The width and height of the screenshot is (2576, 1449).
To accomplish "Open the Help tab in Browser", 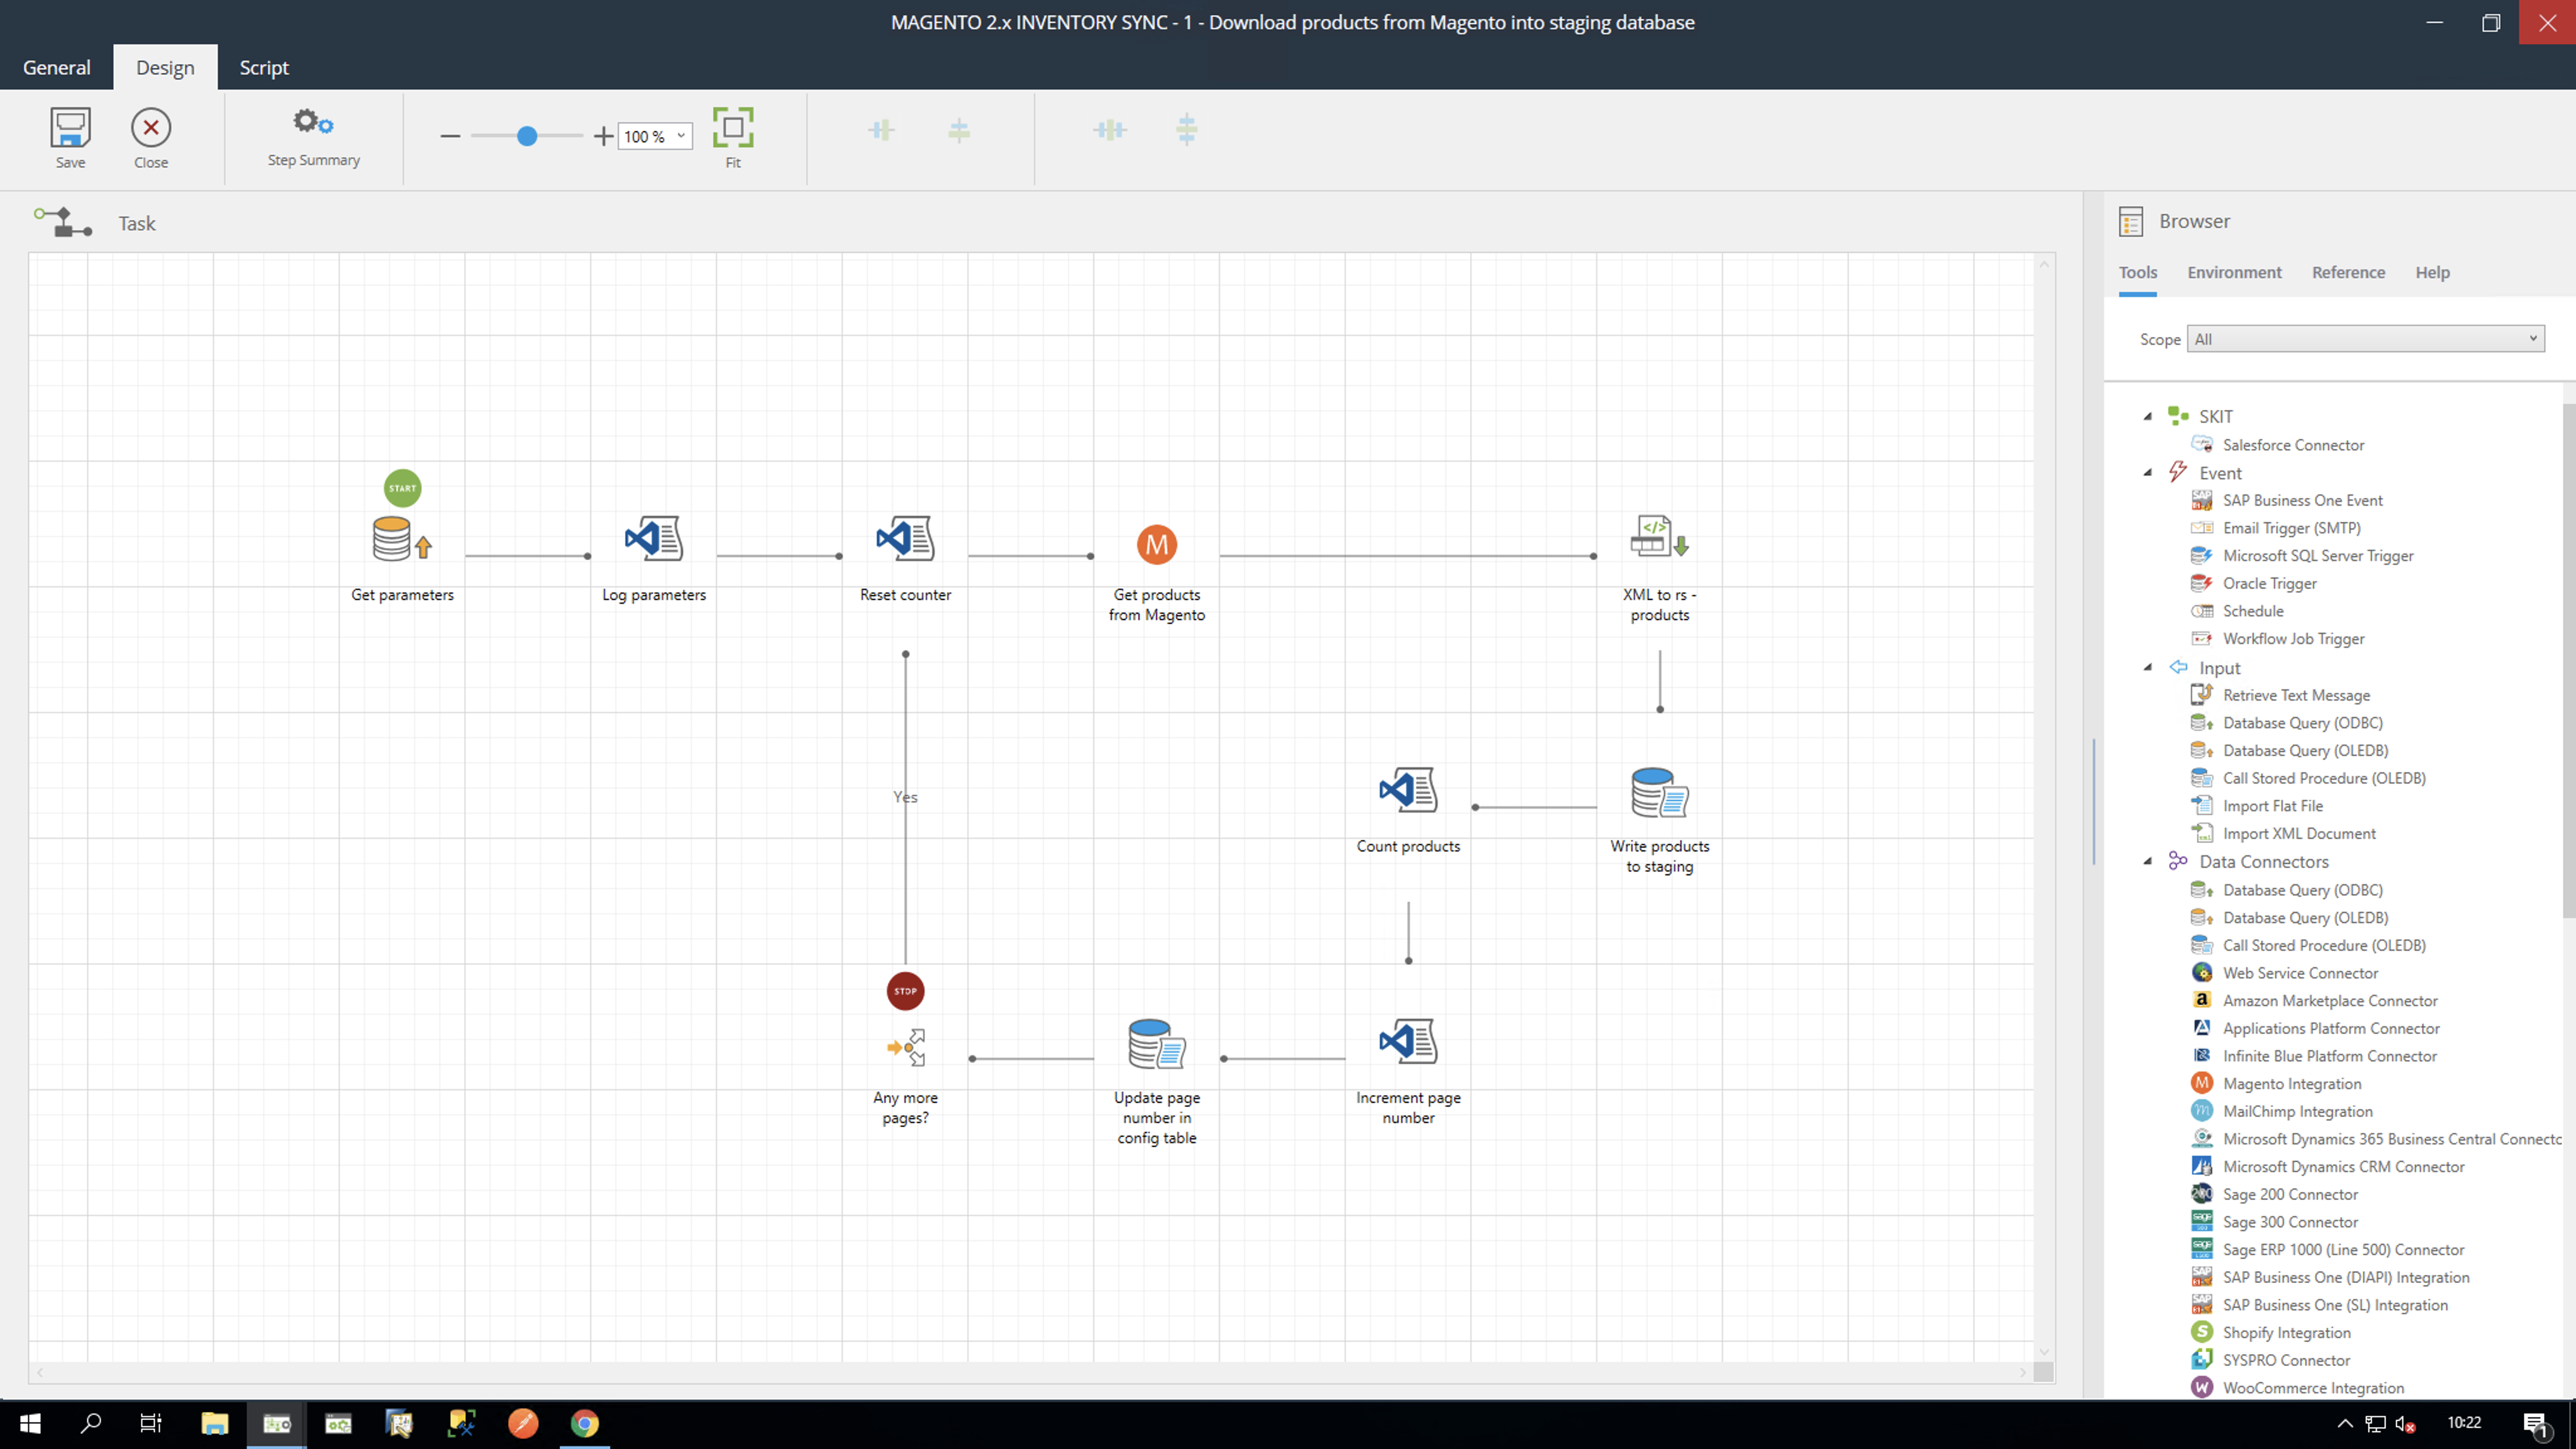I will [x=2432, y=272].
